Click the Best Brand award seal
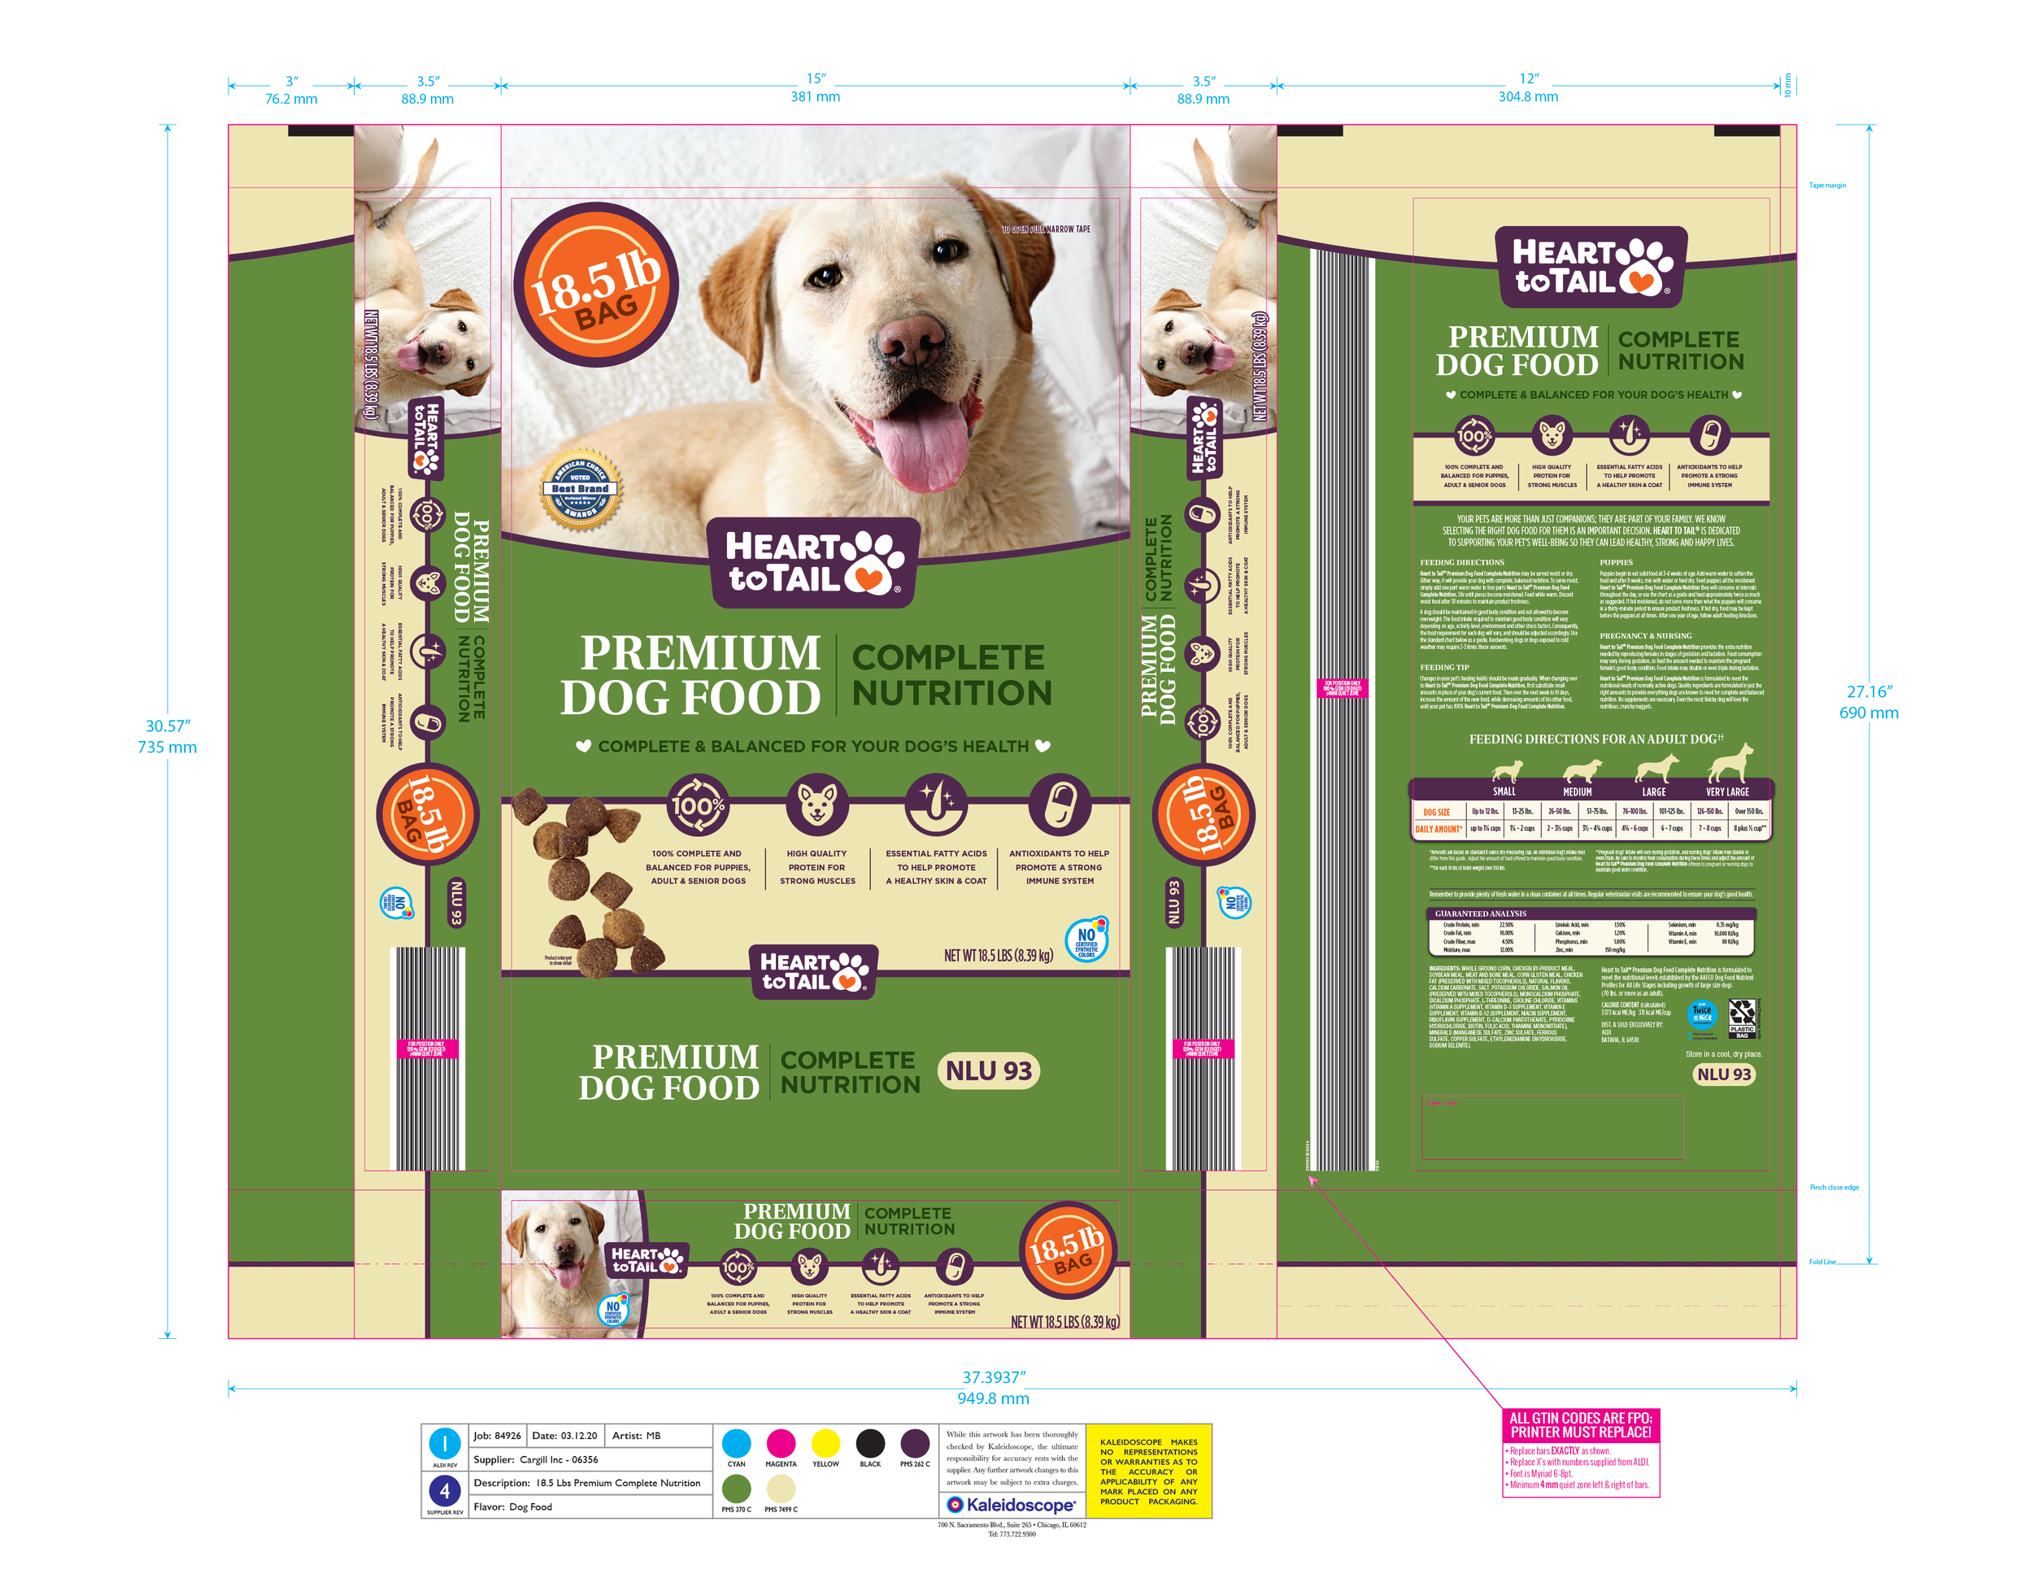 pyautogui.click(x=581, y=489)
